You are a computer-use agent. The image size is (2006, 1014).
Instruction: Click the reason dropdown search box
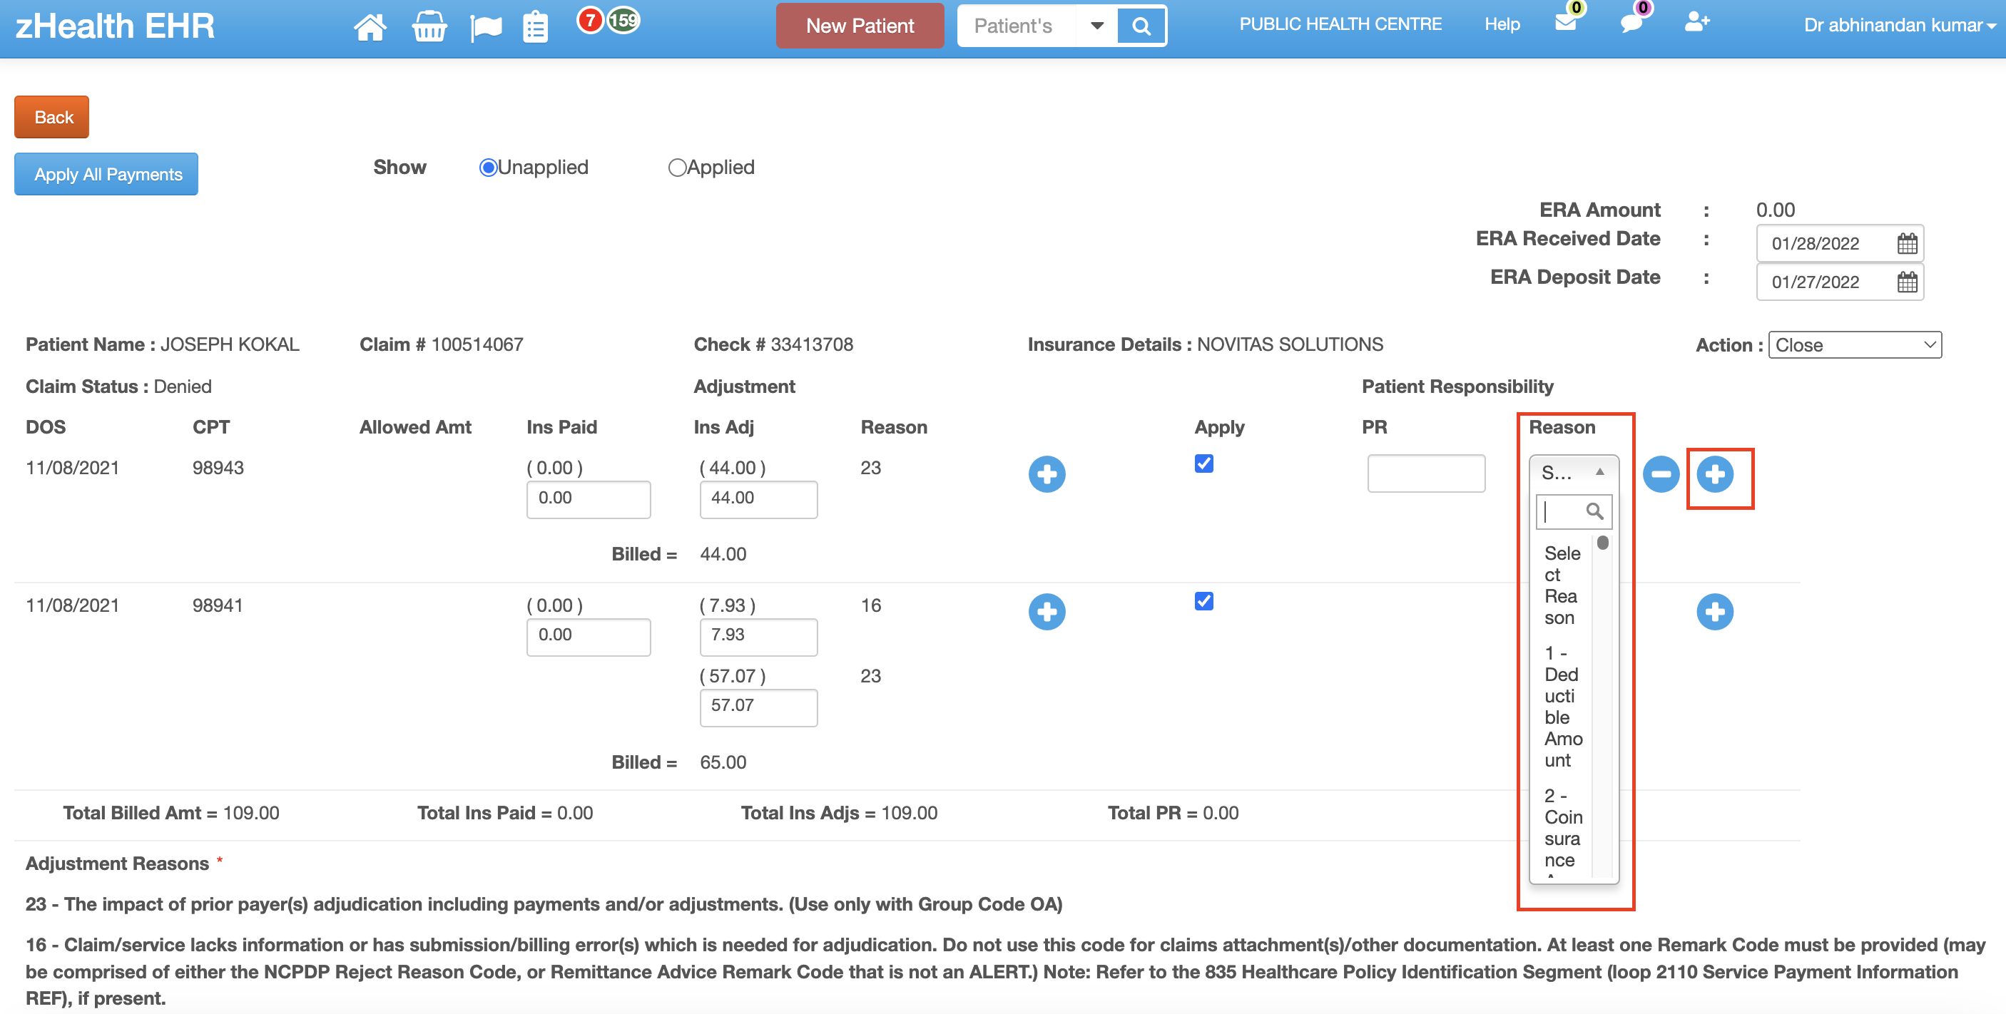[x=1574, y=511]
